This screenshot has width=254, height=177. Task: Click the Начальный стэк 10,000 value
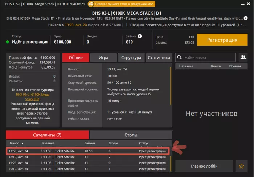click(x=112, y=76)
